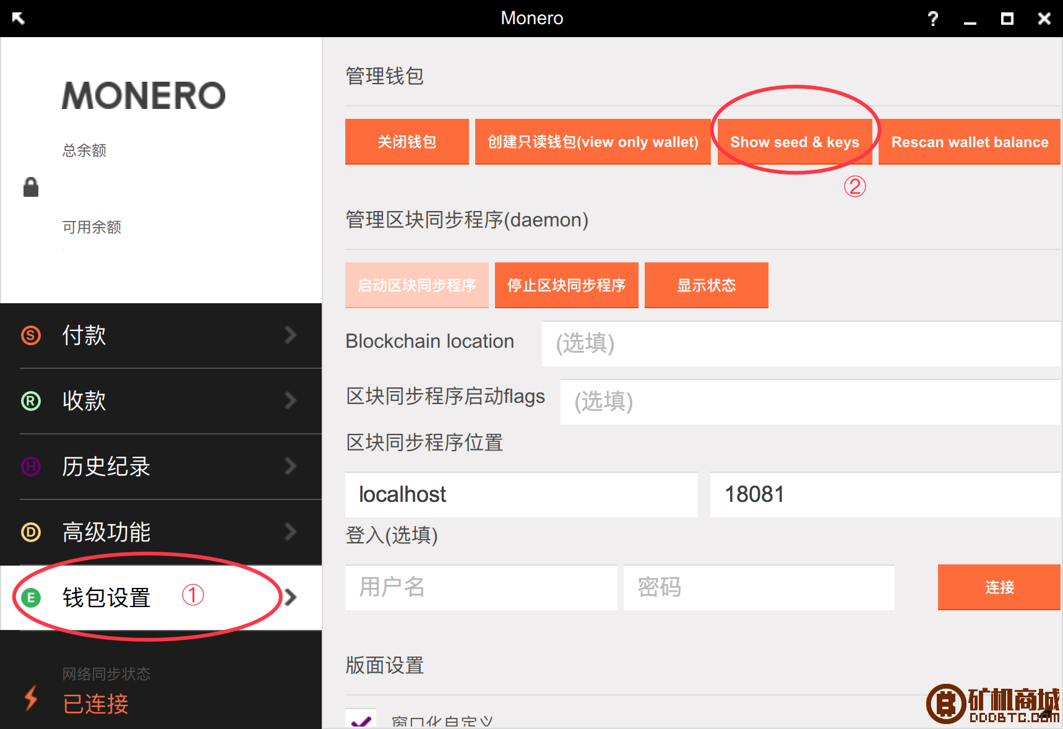Click the 用户名 input field
The height and width of the screenshot is (729, 1063).
coord(481,587)
